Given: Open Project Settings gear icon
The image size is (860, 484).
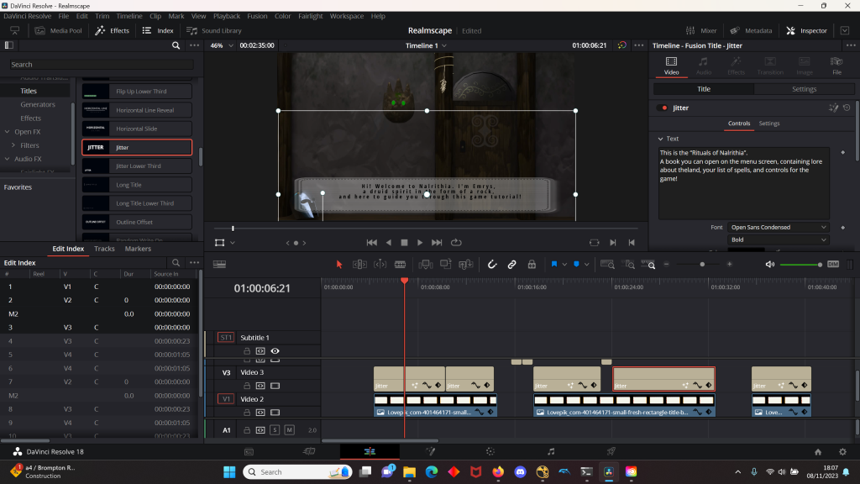Looking at the screenshot, I should [842, 451].
